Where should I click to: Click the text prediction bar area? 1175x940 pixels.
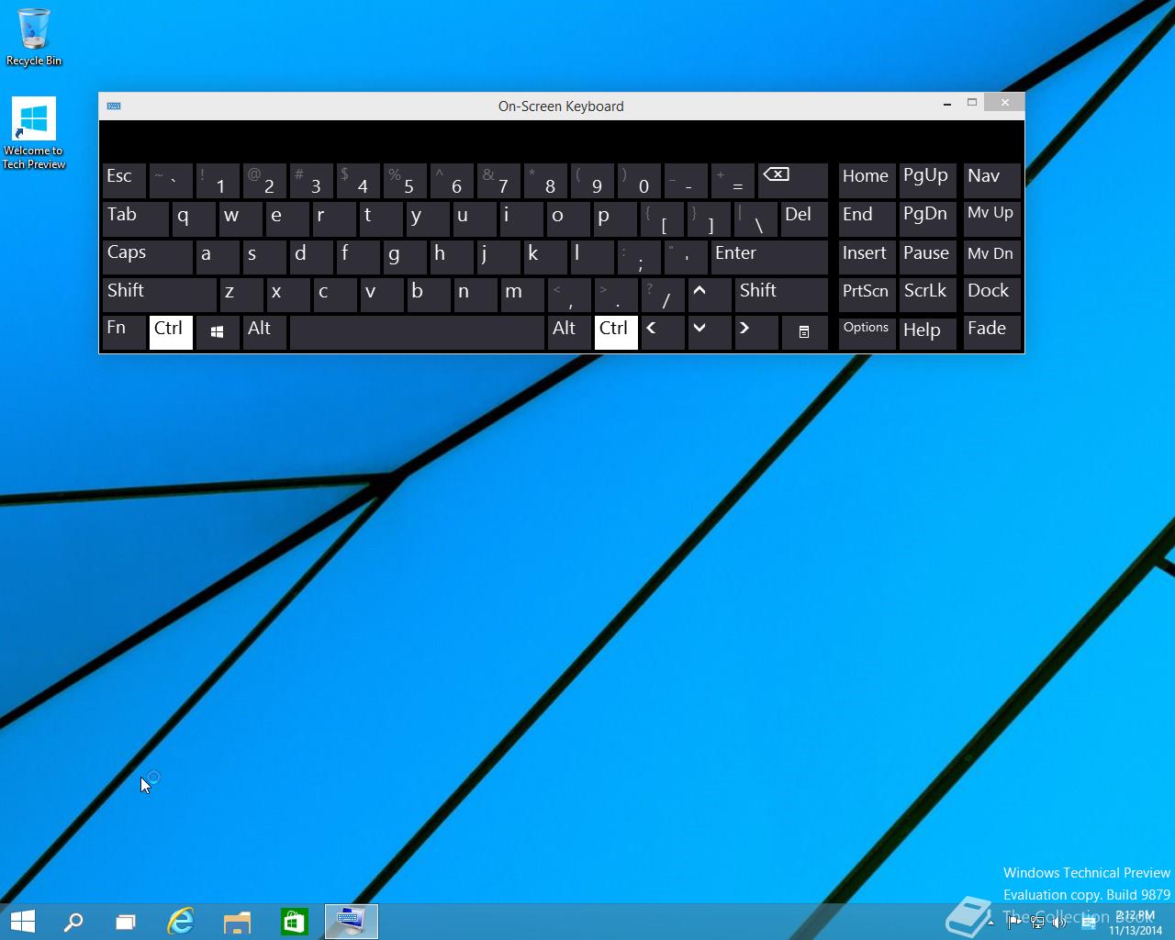tap(561, 140)
